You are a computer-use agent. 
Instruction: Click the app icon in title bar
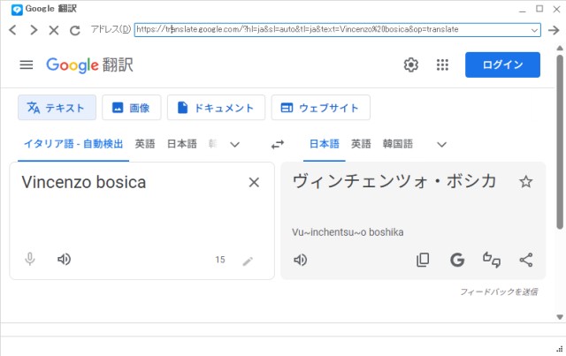coord(17,10)
